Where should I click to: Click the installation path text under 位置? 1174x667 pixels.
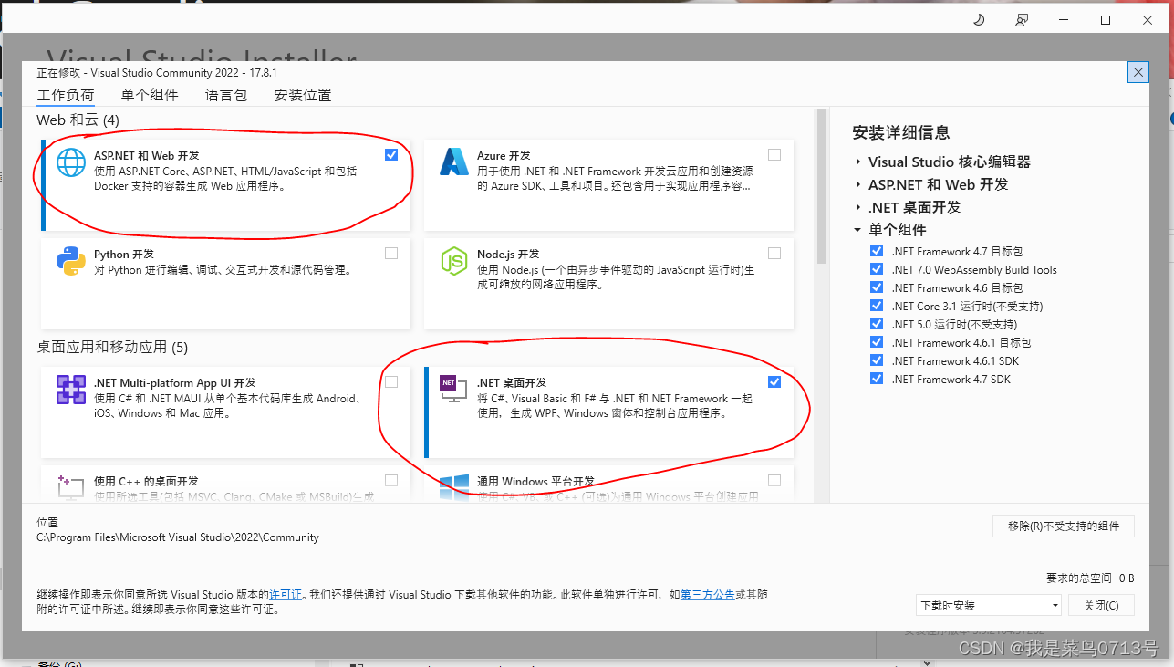click(178, 537)
